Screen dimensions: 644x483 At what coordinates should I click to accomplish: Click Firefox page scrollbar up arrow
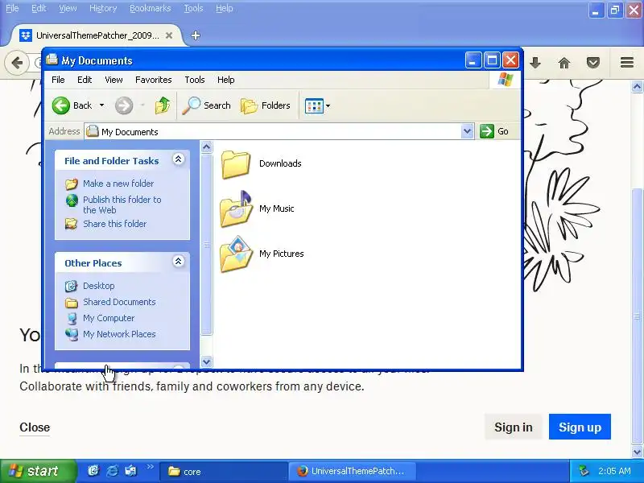[637, 87]
